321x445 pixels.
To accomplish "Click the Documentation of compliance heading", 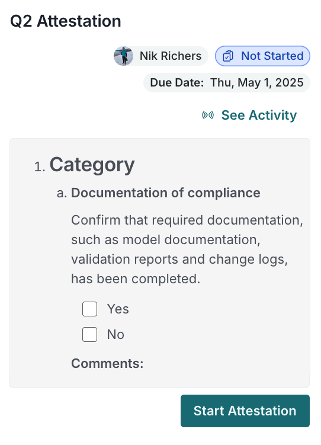I will pyautogui.click(x=166, y=193).
